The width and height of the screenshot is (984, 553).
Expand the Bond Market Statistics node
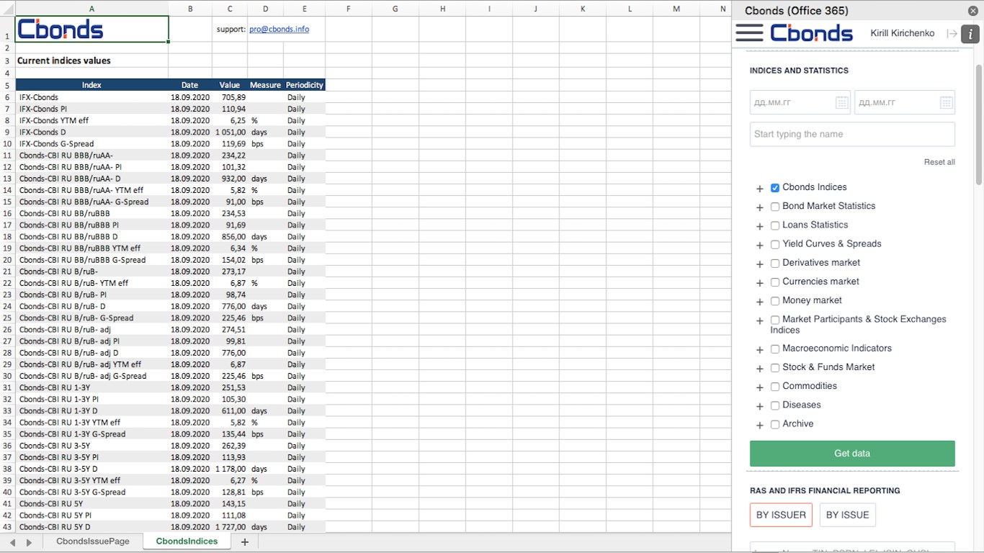(759, 207)
